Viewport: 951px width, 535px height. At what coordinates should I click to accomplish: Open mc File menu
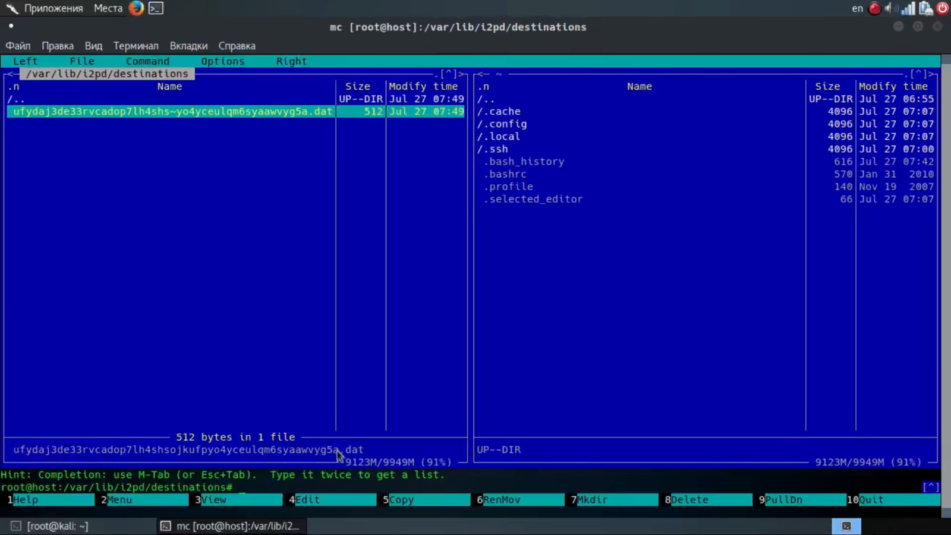(x=82, y=61)
